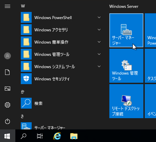Launch Internet Explorer from the taskbar
Screen dimensions: 156x142
(x=57, y=136)
